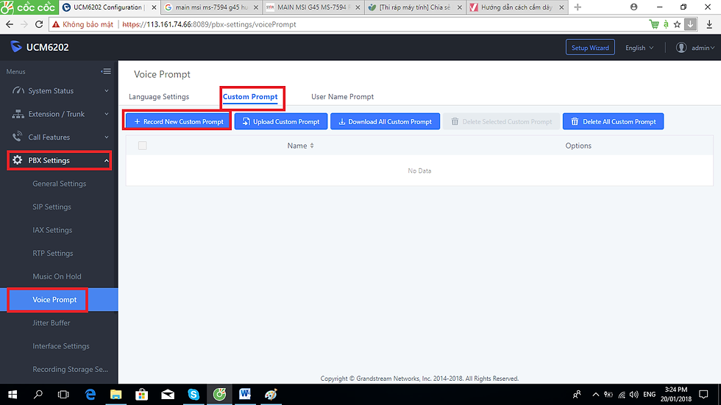Open the Mail app from taskbar
This screenshot has width=721, height=405.
pos(168,395)
